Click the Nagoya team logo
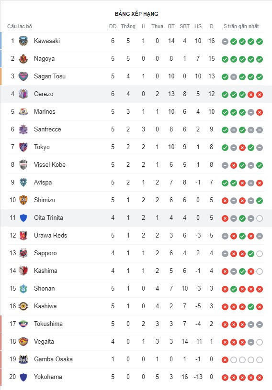Image resolution: width=272 pixels, height=390 pixels. pyautogui.click(x=23, y=59)
